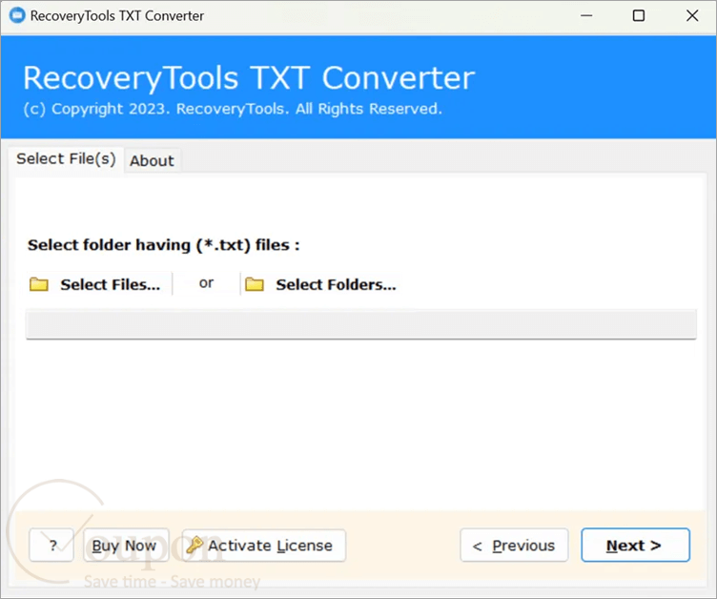
Task: Go back with the Previous button
Action: 514,545
